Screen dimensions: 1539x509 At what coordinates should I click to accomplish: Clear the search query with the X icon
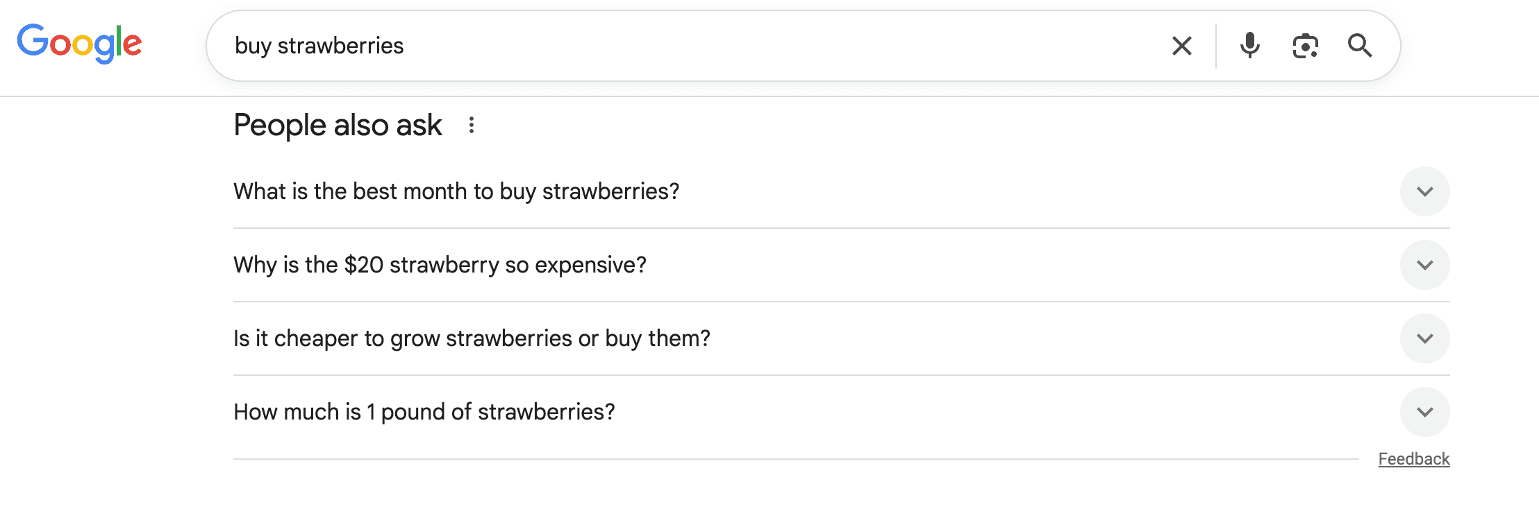1181,46
